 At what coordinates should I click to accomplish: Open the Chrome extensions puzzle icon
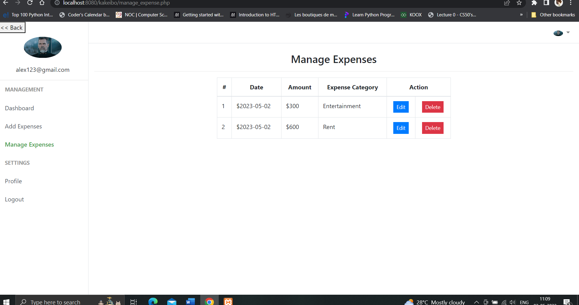click(x=534, y=3)
